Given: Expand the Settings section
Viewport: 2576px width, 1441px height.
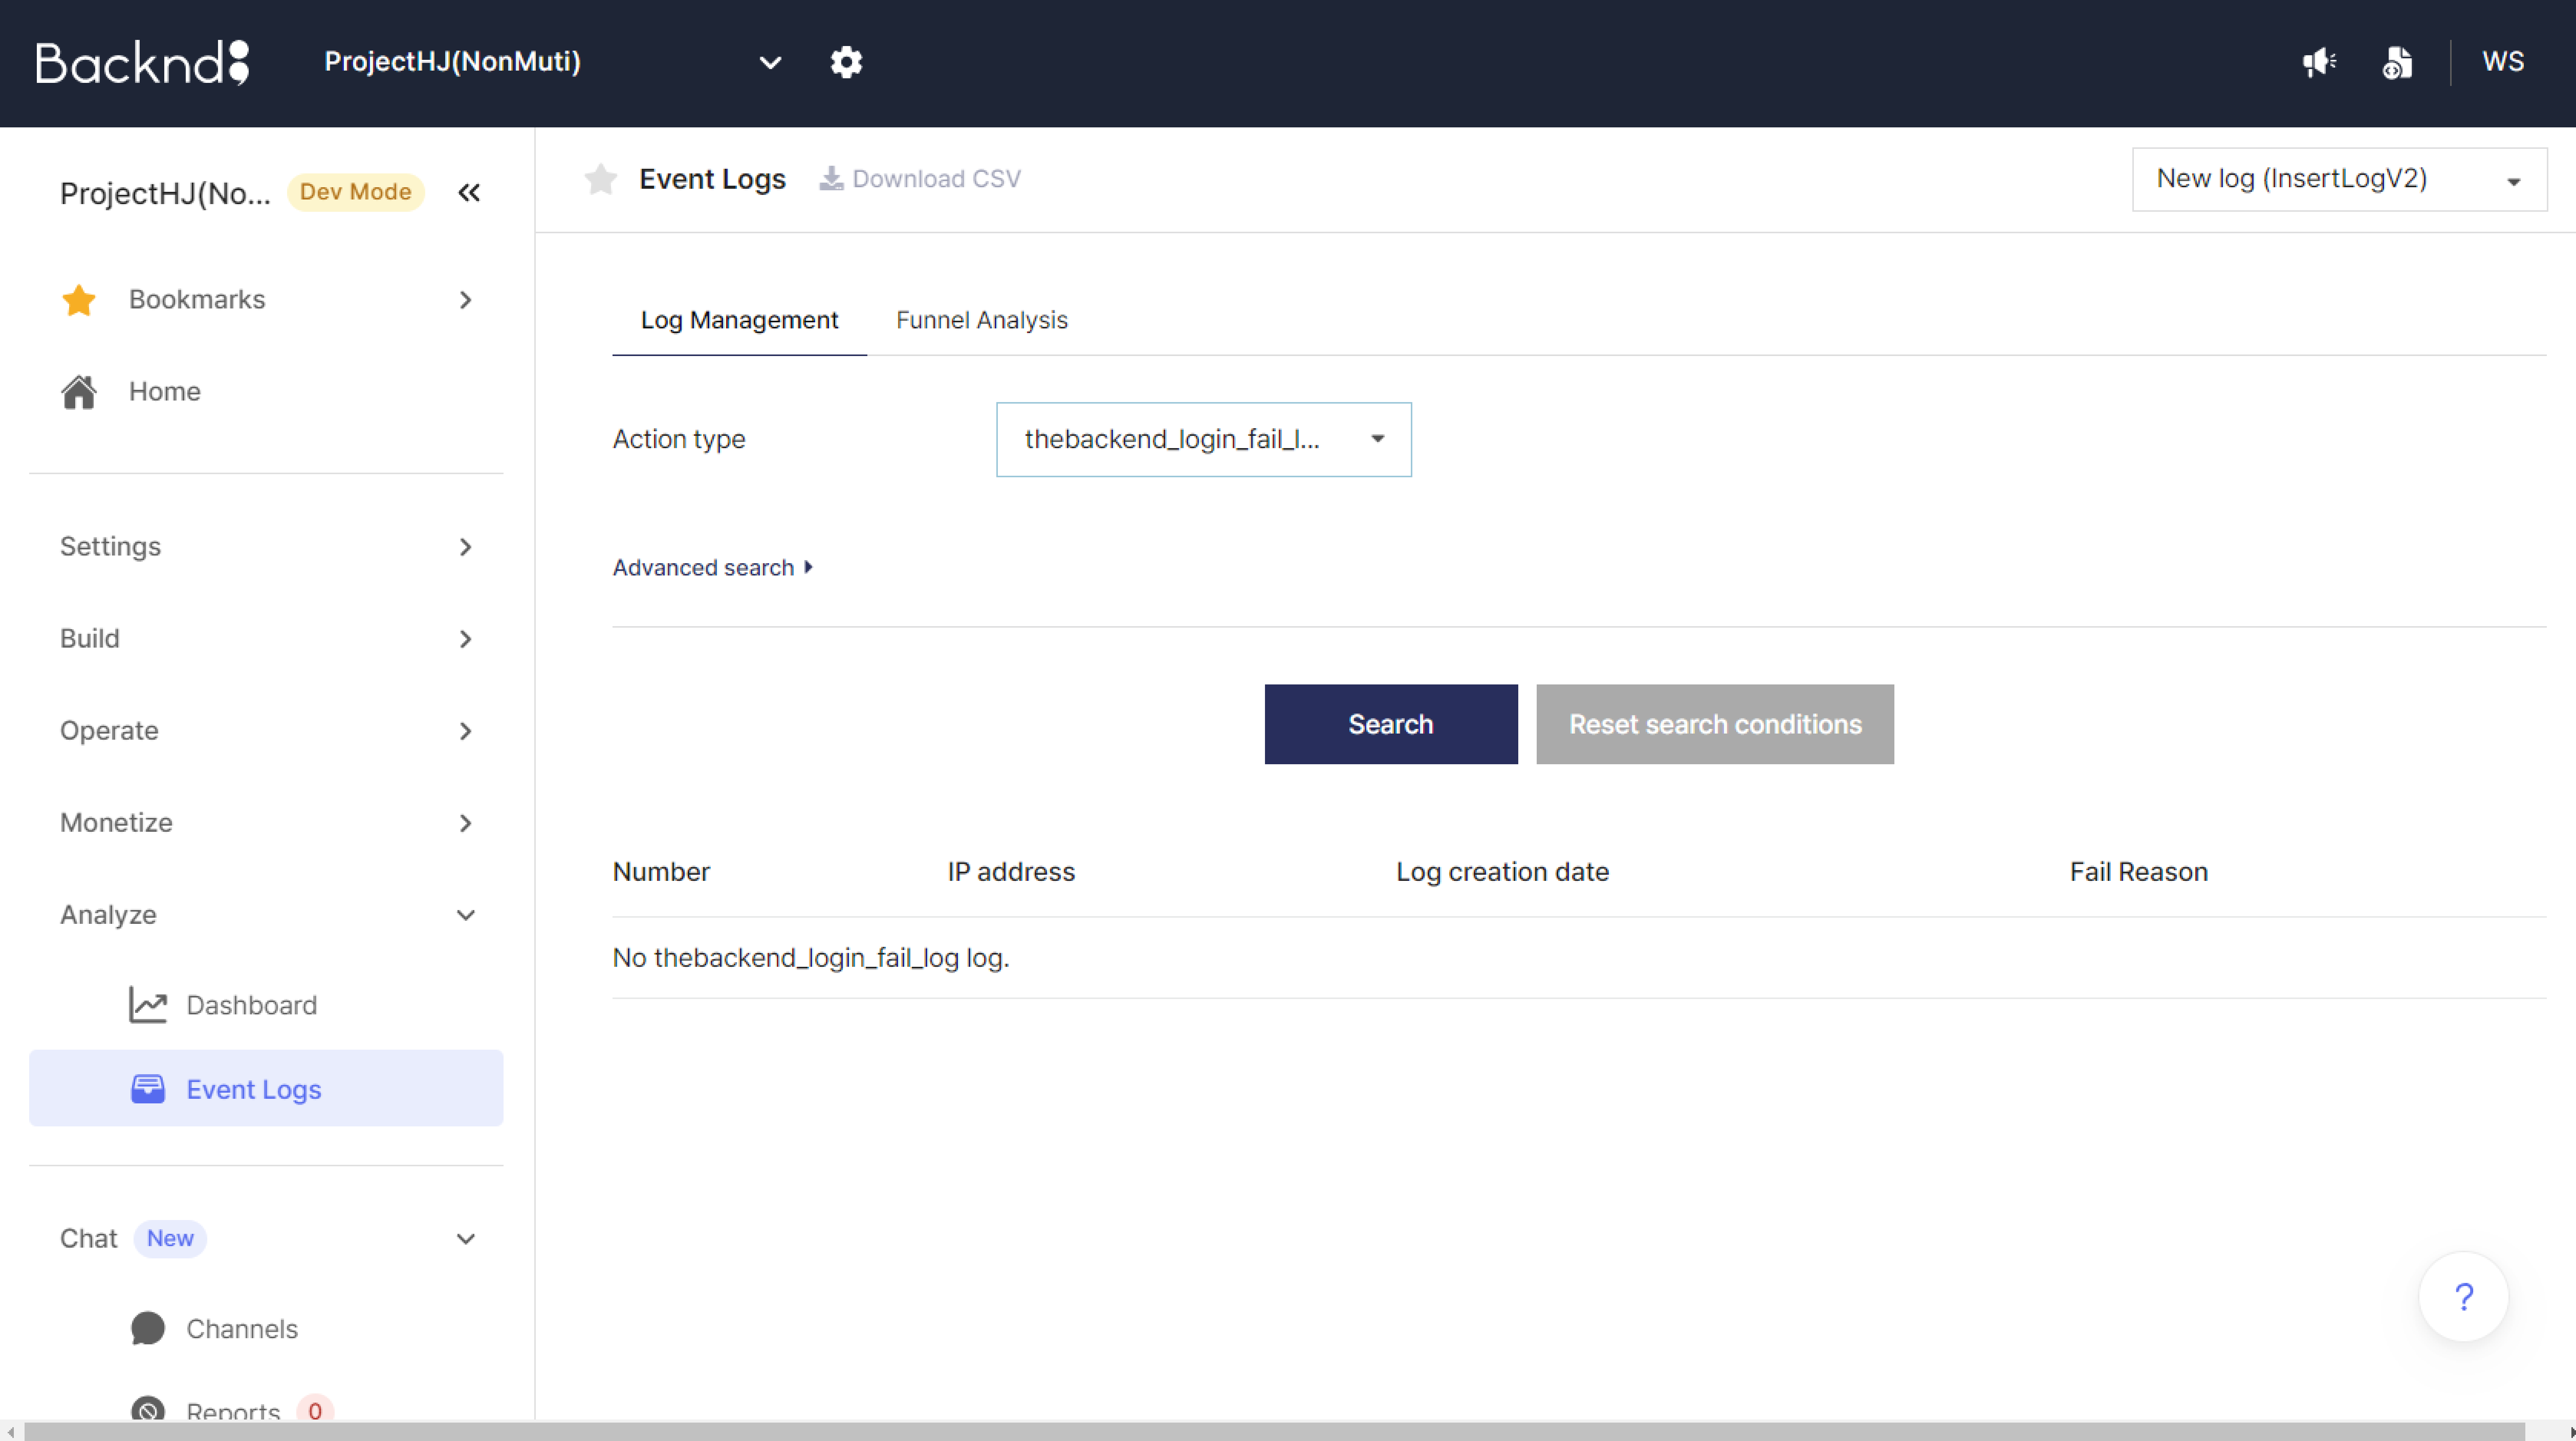Looking at the screenshot, I should tap(266, 547).
